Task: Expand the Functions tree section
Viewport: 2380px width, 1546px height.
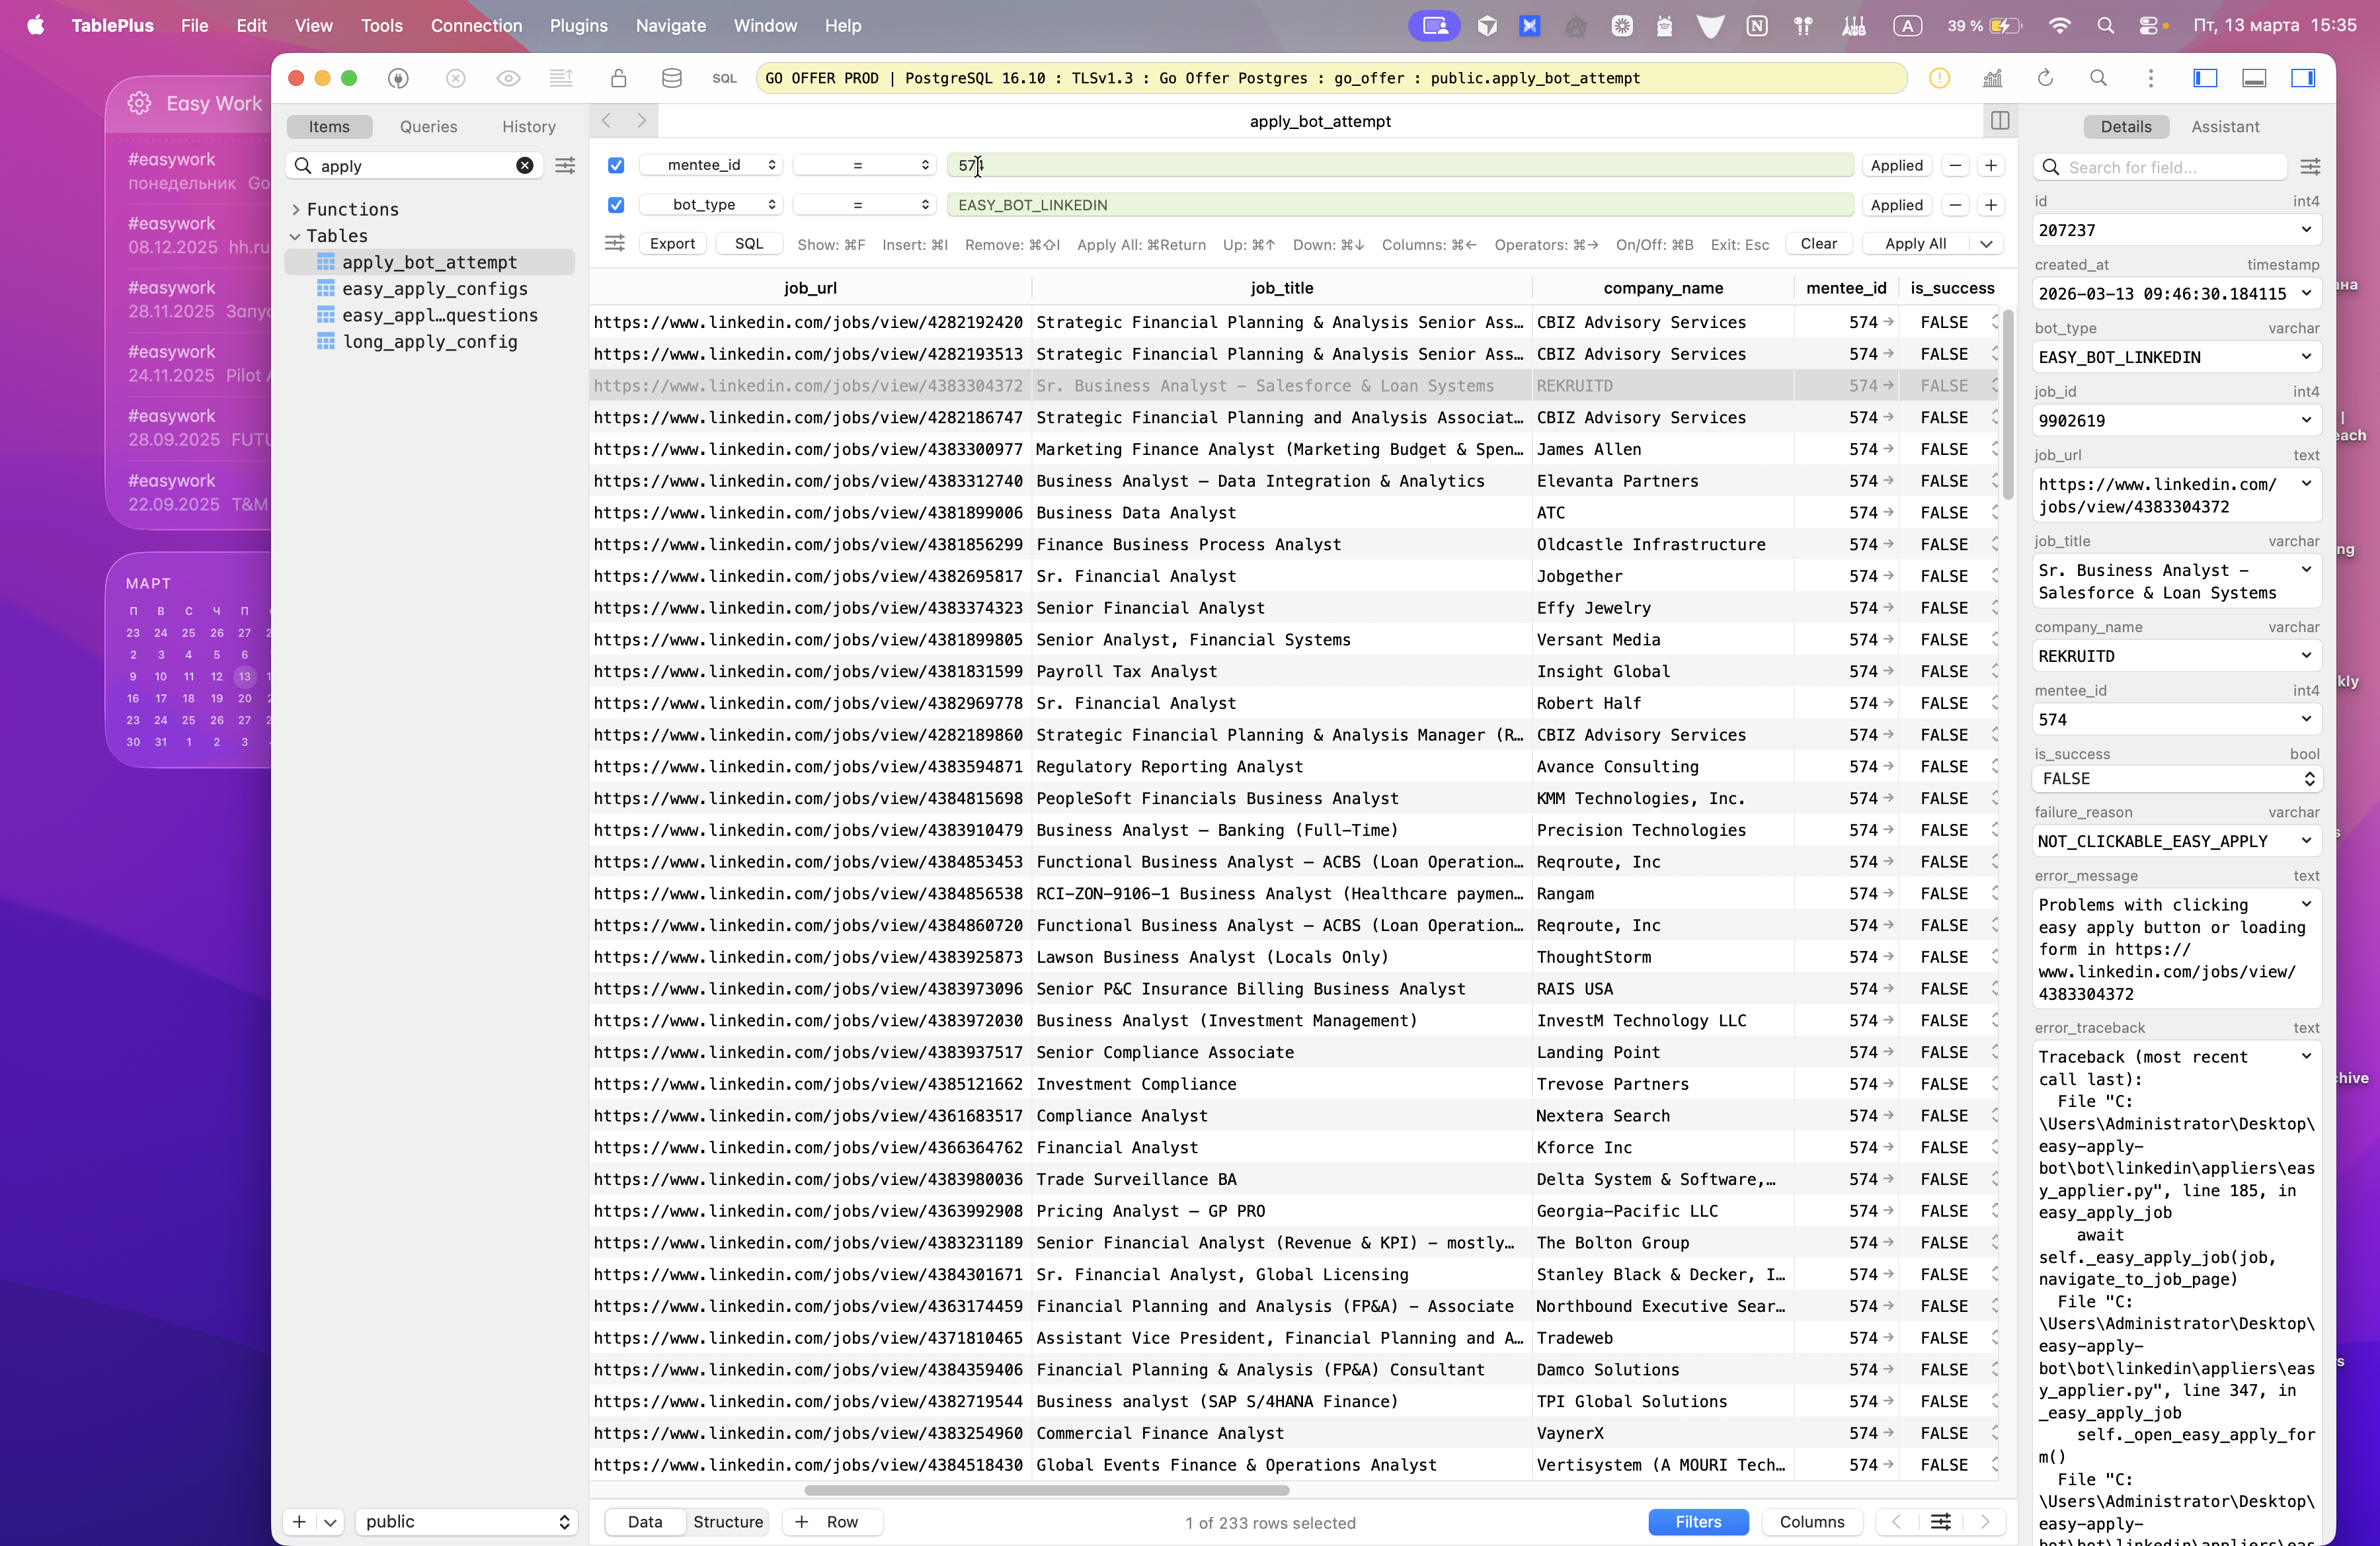Action: click(x=296, y=209)
